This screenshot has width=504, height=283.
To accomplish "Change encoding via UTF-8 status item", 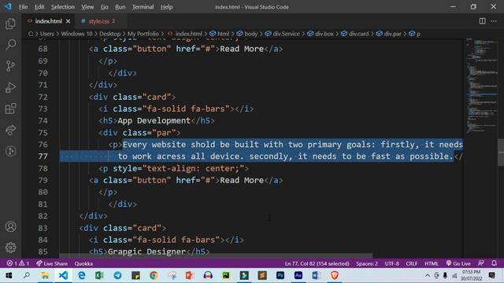I will (x=392, y=263).
